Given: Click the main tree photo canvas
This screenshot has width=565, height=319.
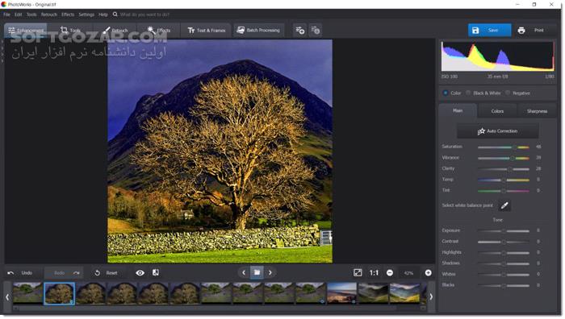Looking at the screenshot, I should pyautogui.click(x=220, y=151).
